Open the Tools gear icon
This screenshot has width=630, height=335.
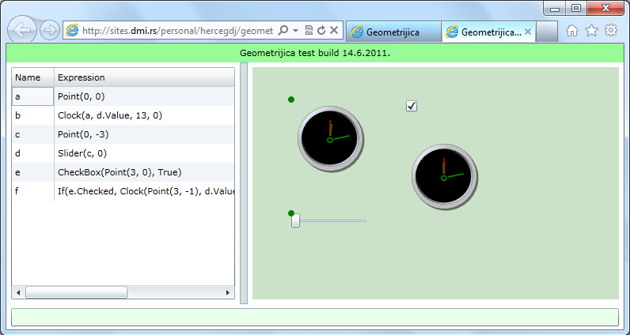point(611,31)
